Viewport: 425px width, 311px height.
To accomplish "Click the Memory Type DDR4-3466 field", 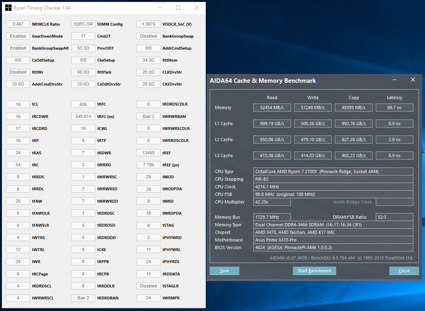I will click(x=333, y=225).
